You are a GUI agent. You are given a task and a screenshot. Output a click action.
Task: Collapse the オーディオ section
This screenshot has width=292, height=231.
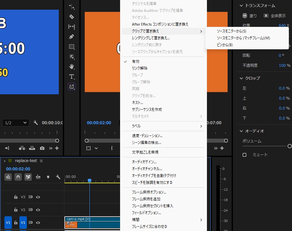(241, 131)
